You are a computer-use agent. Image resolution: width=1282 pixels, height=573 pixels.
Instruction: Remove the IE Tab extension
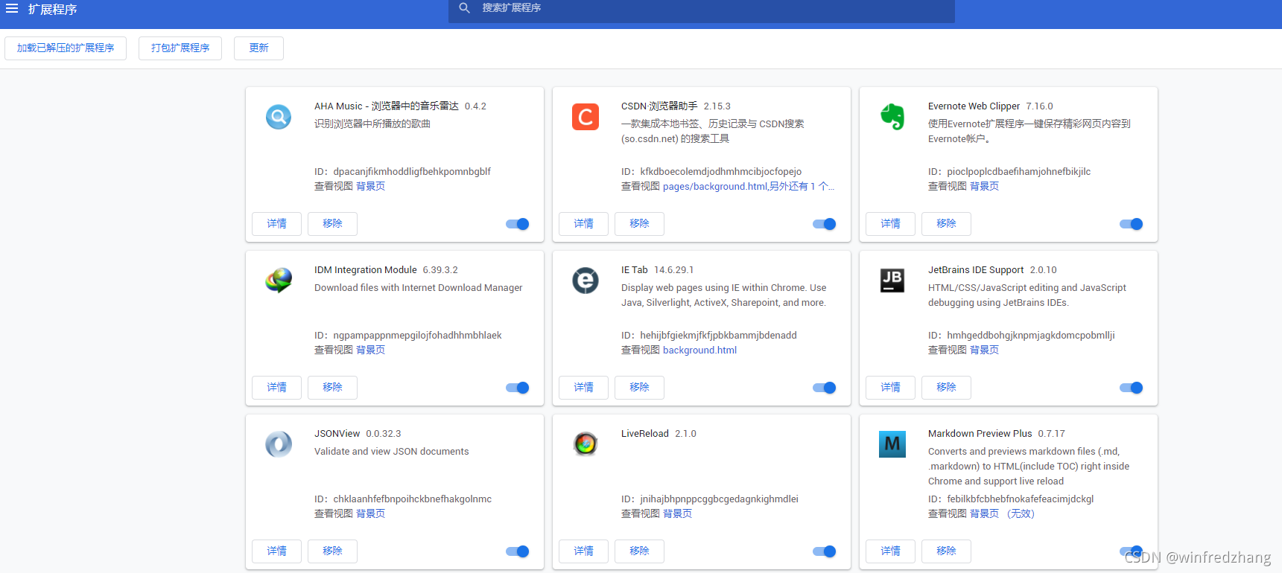[x=639, y=388]
